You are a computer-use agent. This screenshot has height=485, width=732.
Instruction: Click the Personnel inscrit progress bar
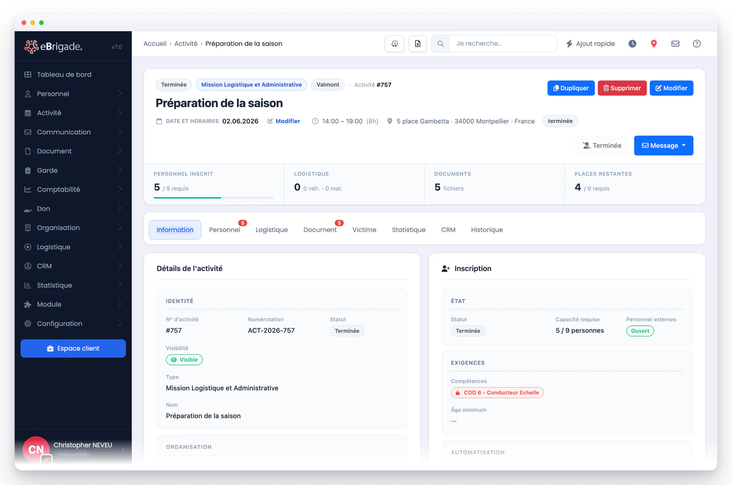click(214, 198)
